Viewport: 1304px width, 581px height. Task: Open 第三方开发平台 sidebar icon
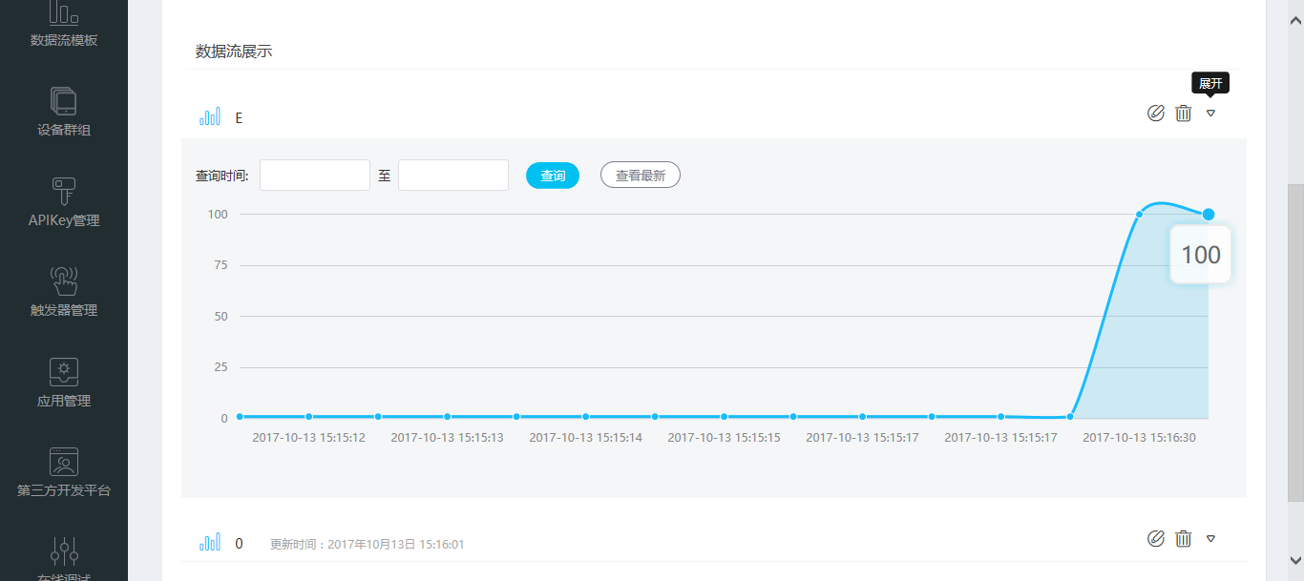64,463
